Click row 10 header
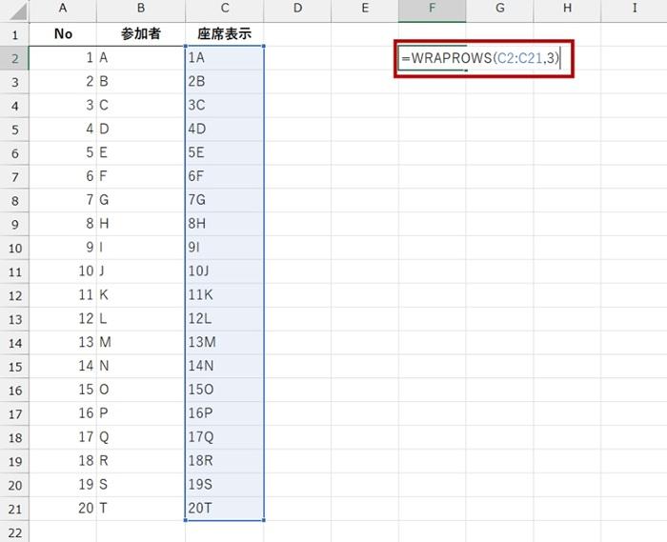 14,248
